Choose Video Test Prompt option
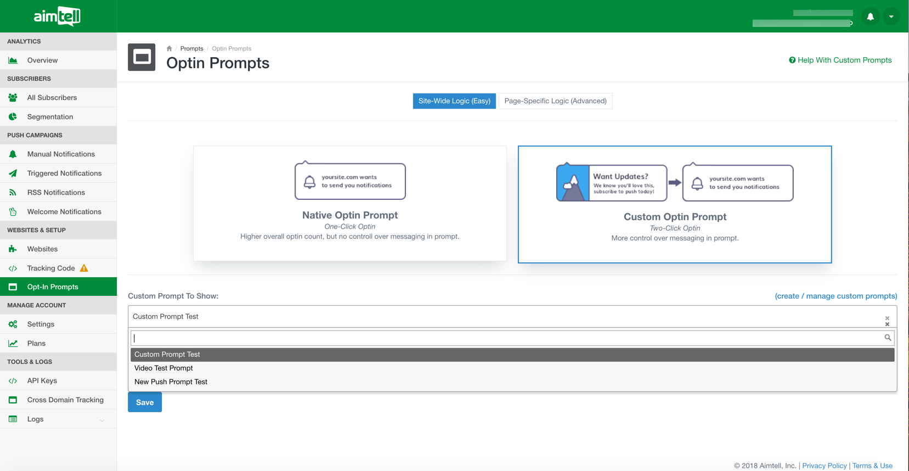 tap(512, 368)
